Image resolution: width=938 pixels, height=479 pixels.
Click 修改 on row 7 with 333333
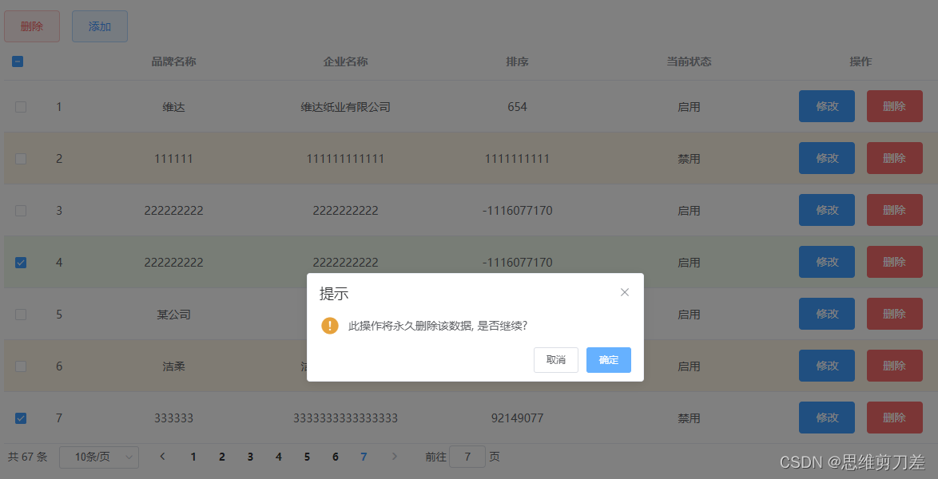click(826, 418)
